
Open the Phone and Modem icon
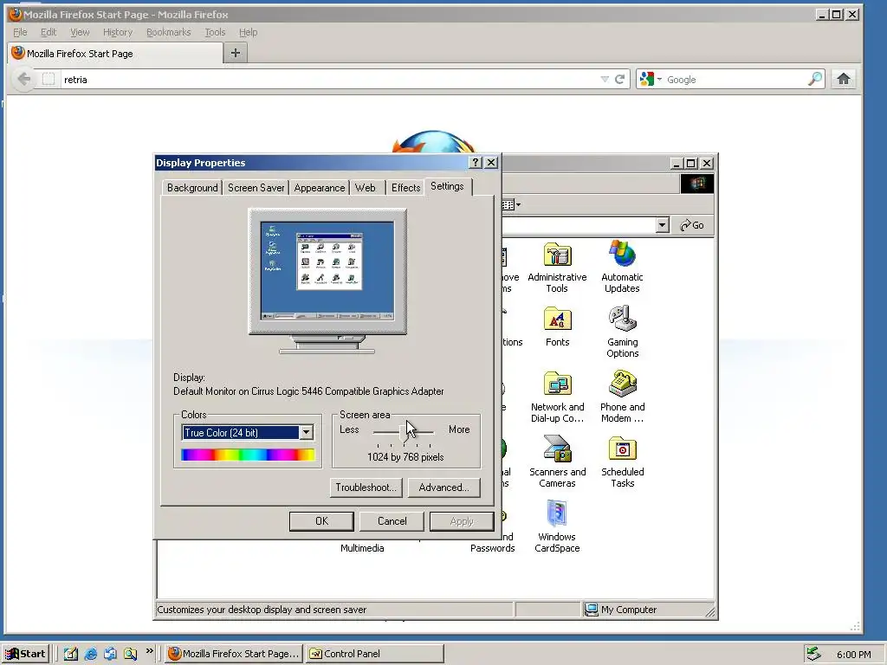622,397
